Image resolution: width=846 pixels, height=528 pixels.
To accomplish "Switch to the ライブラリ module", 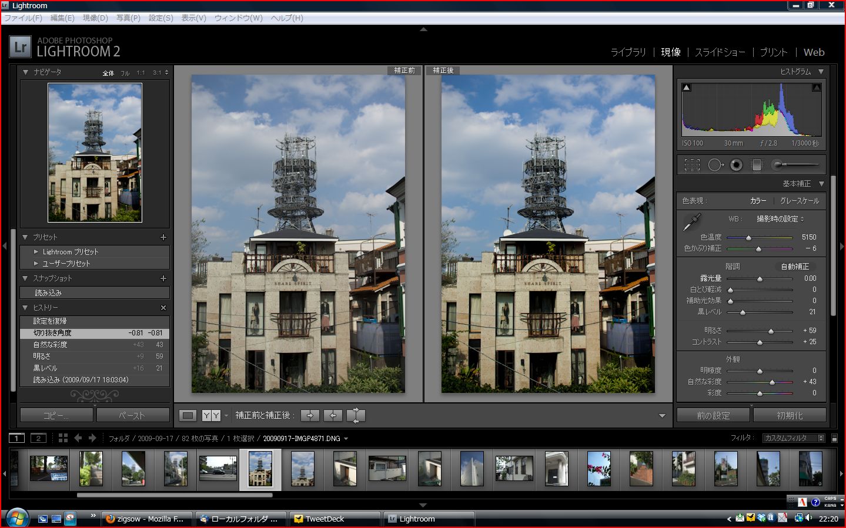I will 628,52.
